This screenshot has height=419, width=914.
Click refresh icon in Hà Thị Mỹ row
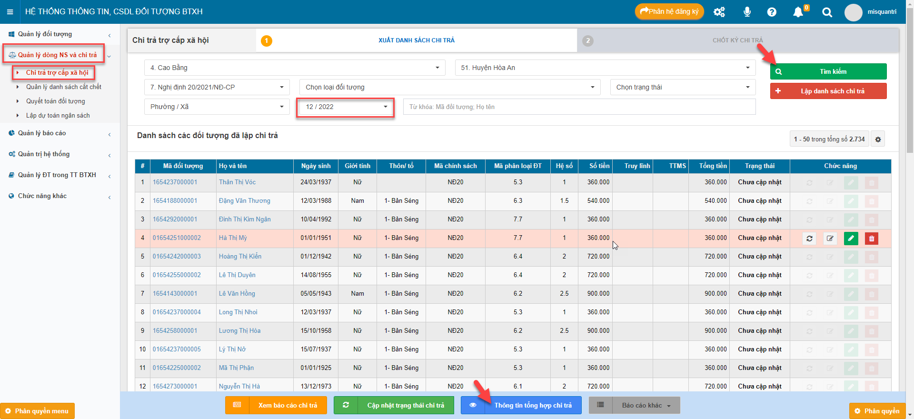(809, 238)
